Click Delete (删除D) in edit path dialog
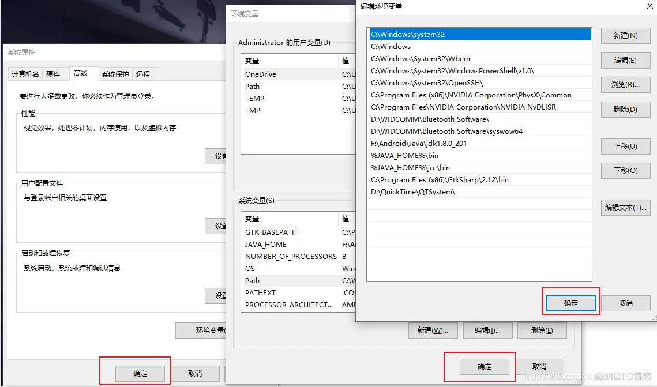Screen dimensions: 657x387 625,110
